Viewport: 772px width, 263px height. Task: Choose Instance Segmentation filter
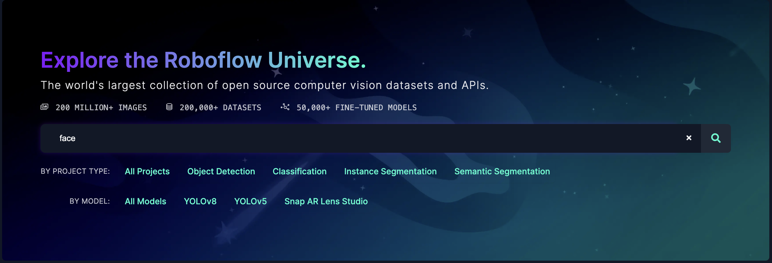point(390,171)
